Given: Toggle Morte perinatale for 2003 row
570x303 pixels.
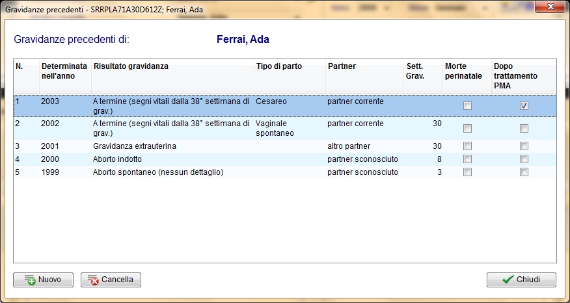Looking at the screenshot, I should point(467,106).
